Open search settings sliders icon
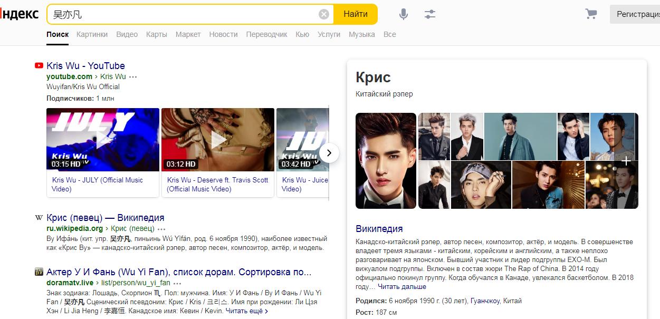The image size is (660, 319). pos(430,14)
